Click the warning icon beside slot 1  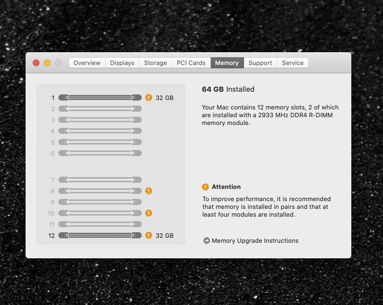tap(148, 97)
